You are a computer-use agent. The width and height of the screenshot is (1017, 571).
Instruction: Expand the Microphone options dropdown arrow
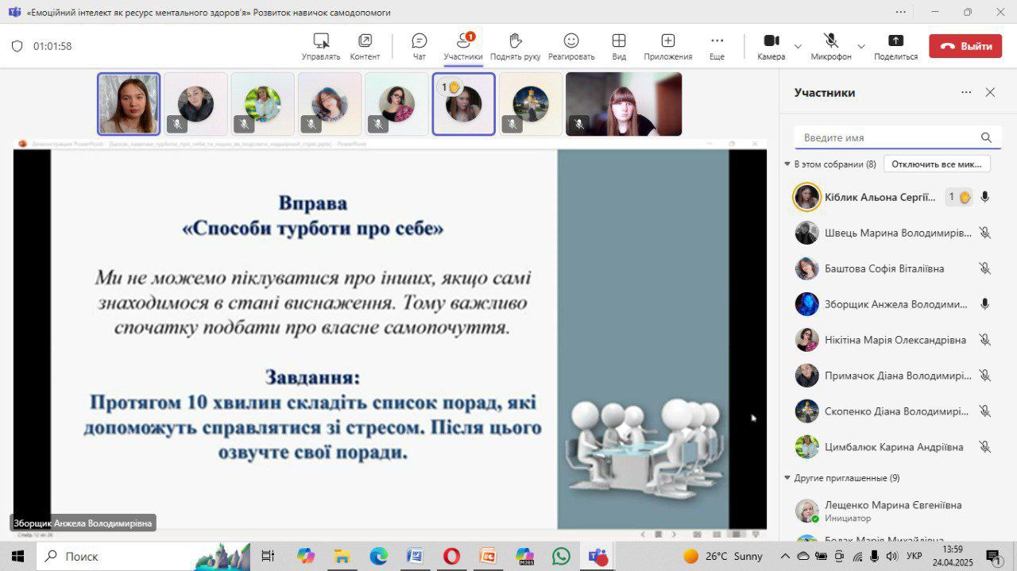click(861, 46)
